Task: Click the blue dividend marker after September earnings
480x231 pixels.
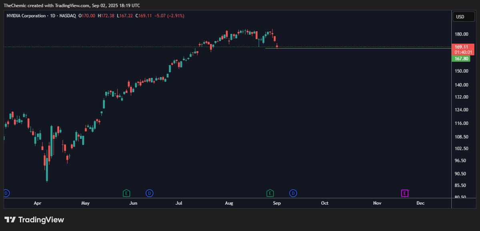Action: pos(293,193)
